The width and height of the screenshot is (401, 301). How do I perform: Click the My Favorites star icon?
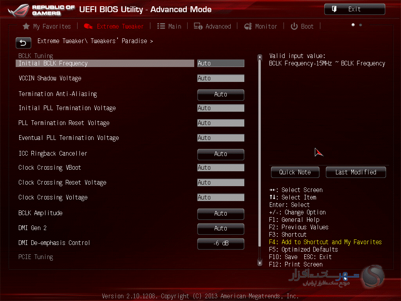pyautogui.click(x=26, y=26)
